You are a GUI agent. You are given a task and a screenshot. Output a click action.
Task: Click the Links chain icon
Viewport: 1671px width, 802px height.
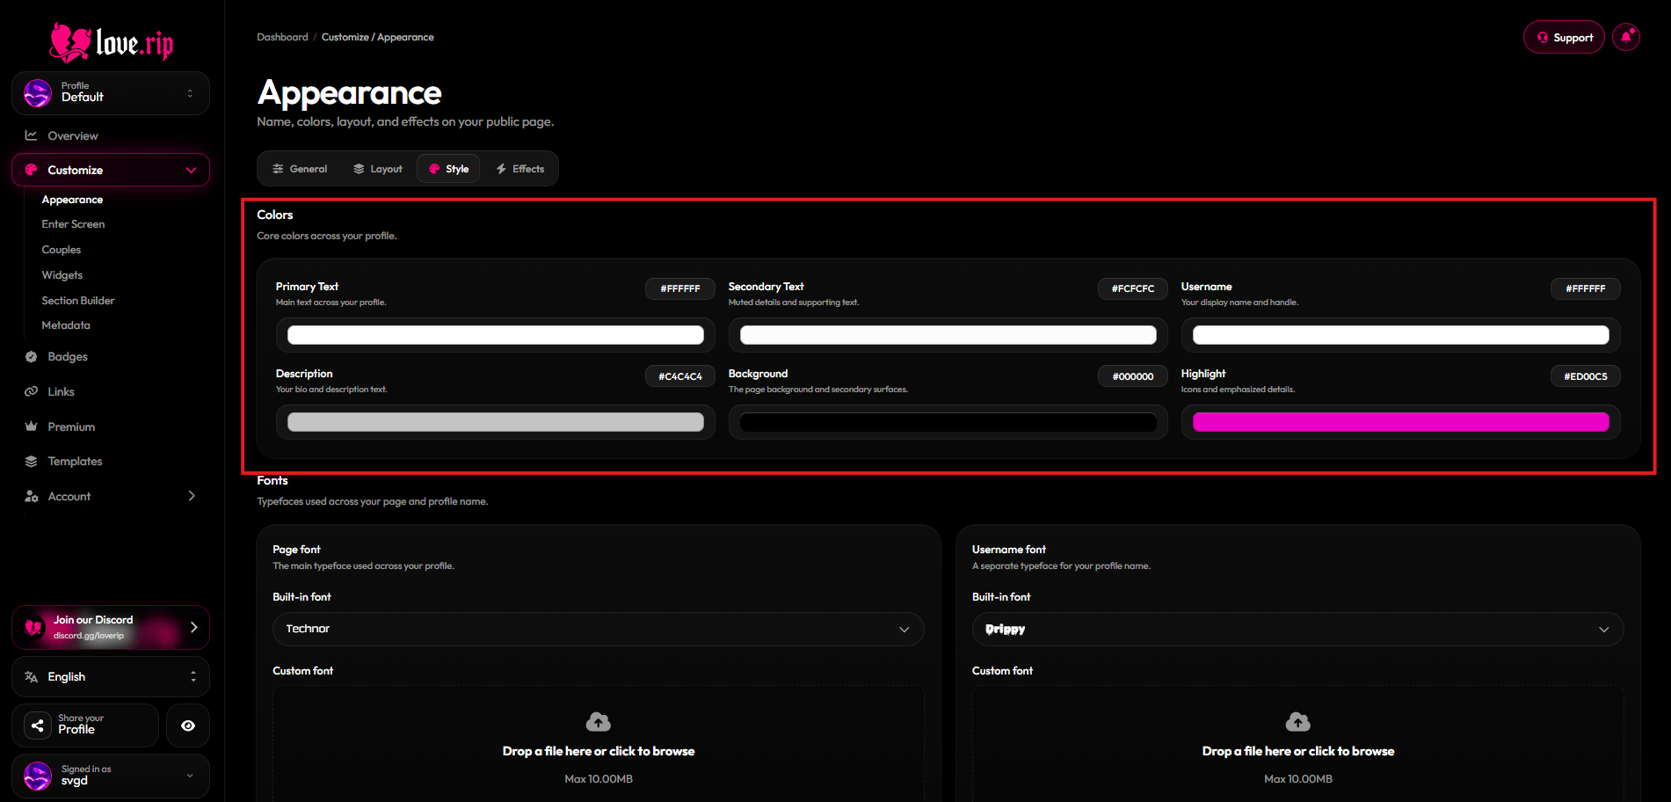click(32, 391)
